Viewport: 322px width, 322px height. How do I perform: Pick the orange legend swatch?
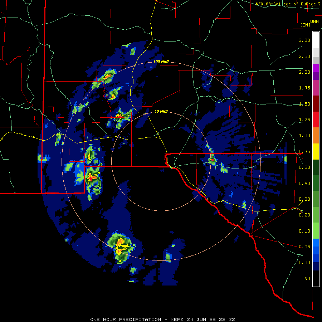point(316,136)
